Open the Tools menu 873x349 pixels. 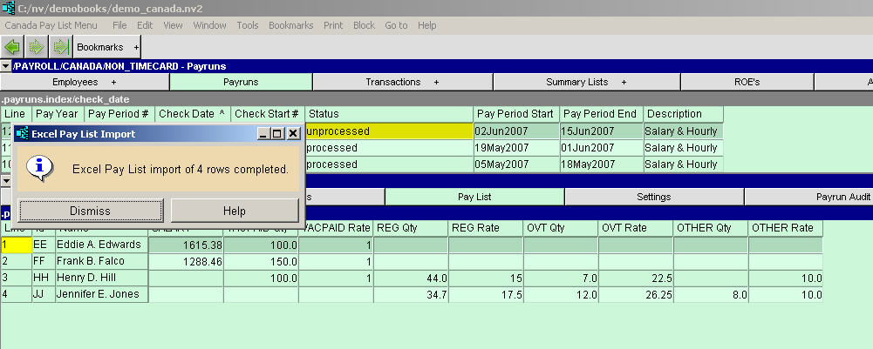point(247,25)
